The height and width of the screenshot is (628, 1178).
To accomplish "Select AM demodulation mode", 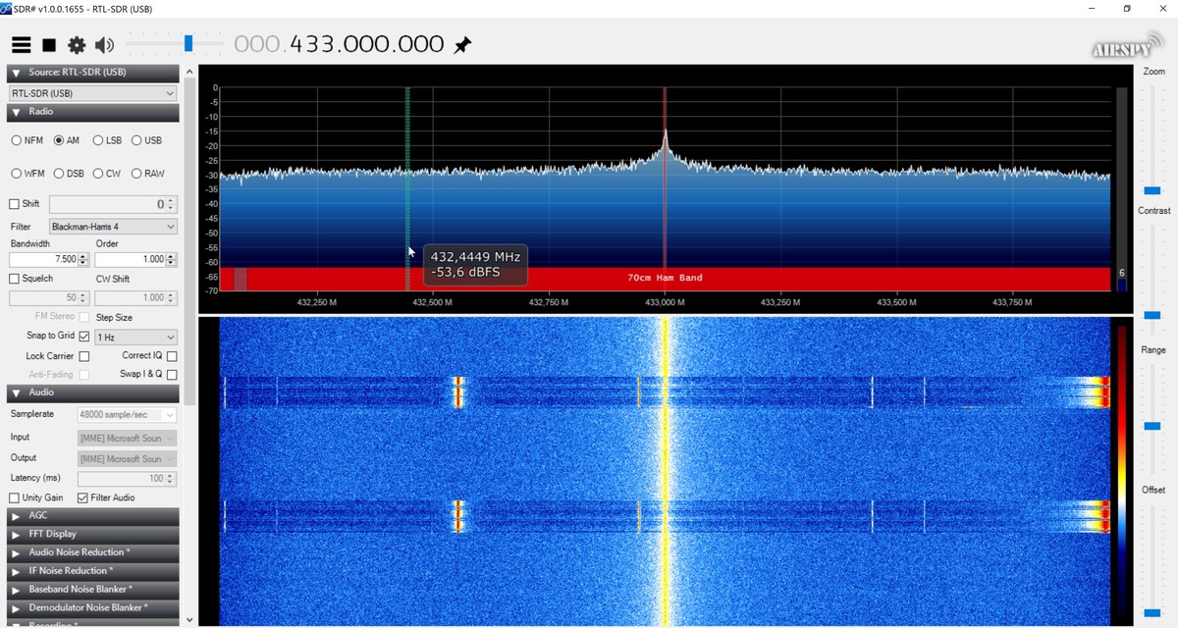I will (x=67, y=140).
